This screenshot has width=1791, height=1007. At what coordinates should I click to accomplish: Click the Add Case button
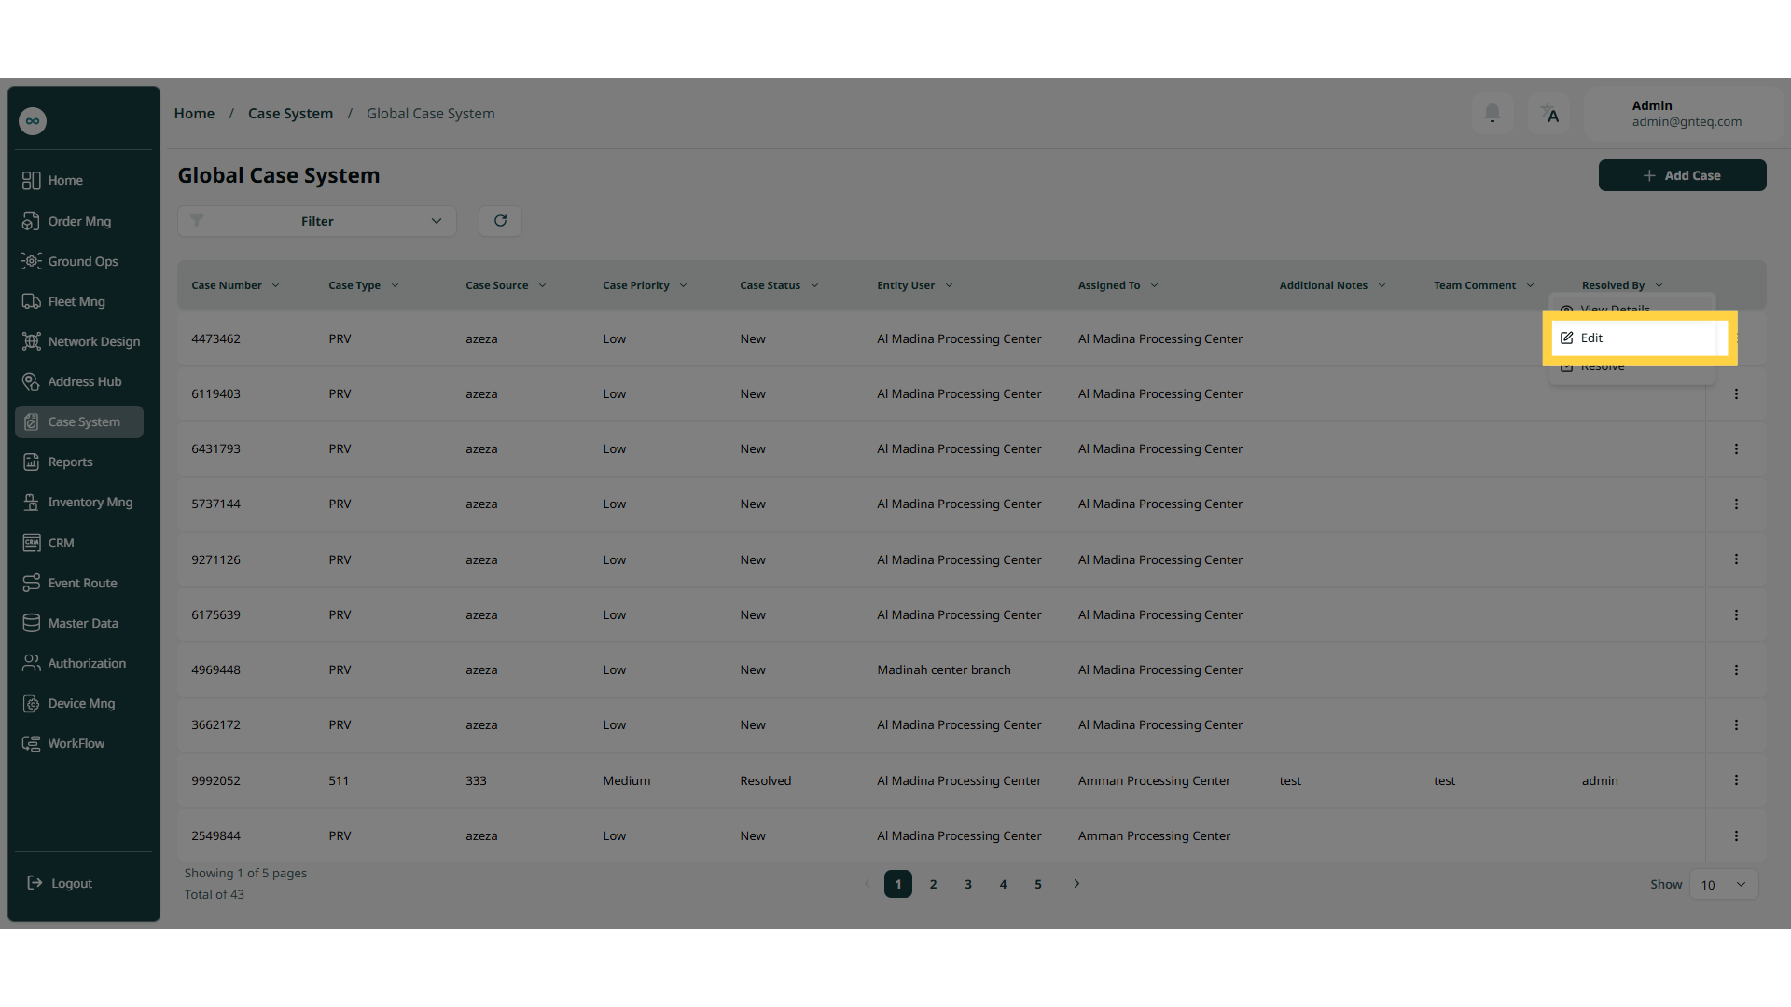[x=1682, y=175]
